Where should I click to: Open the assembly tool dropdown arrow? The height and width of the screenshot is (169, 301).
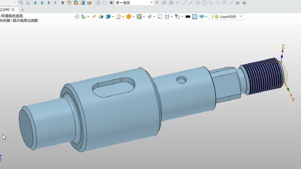pos(88,17)
